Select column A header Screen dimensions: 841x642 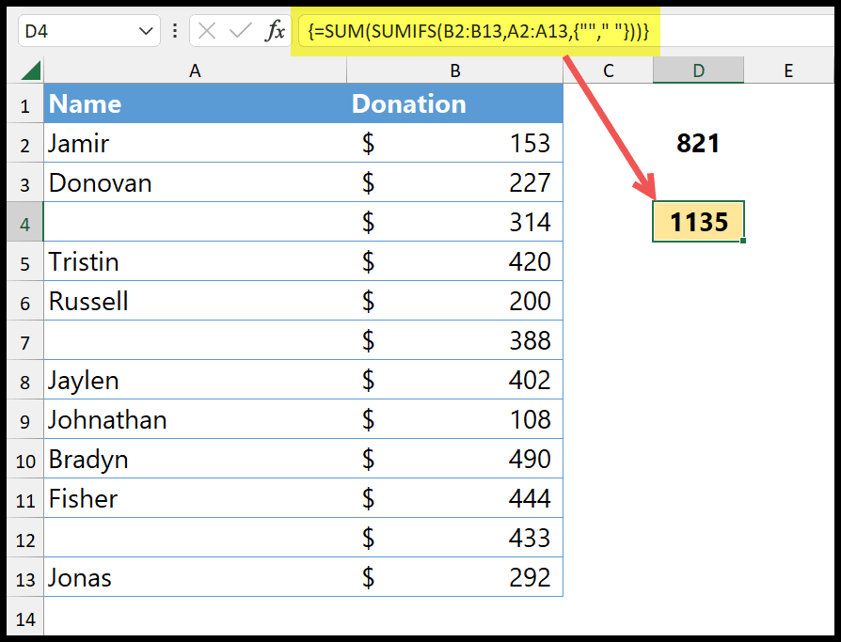(196, 70)
